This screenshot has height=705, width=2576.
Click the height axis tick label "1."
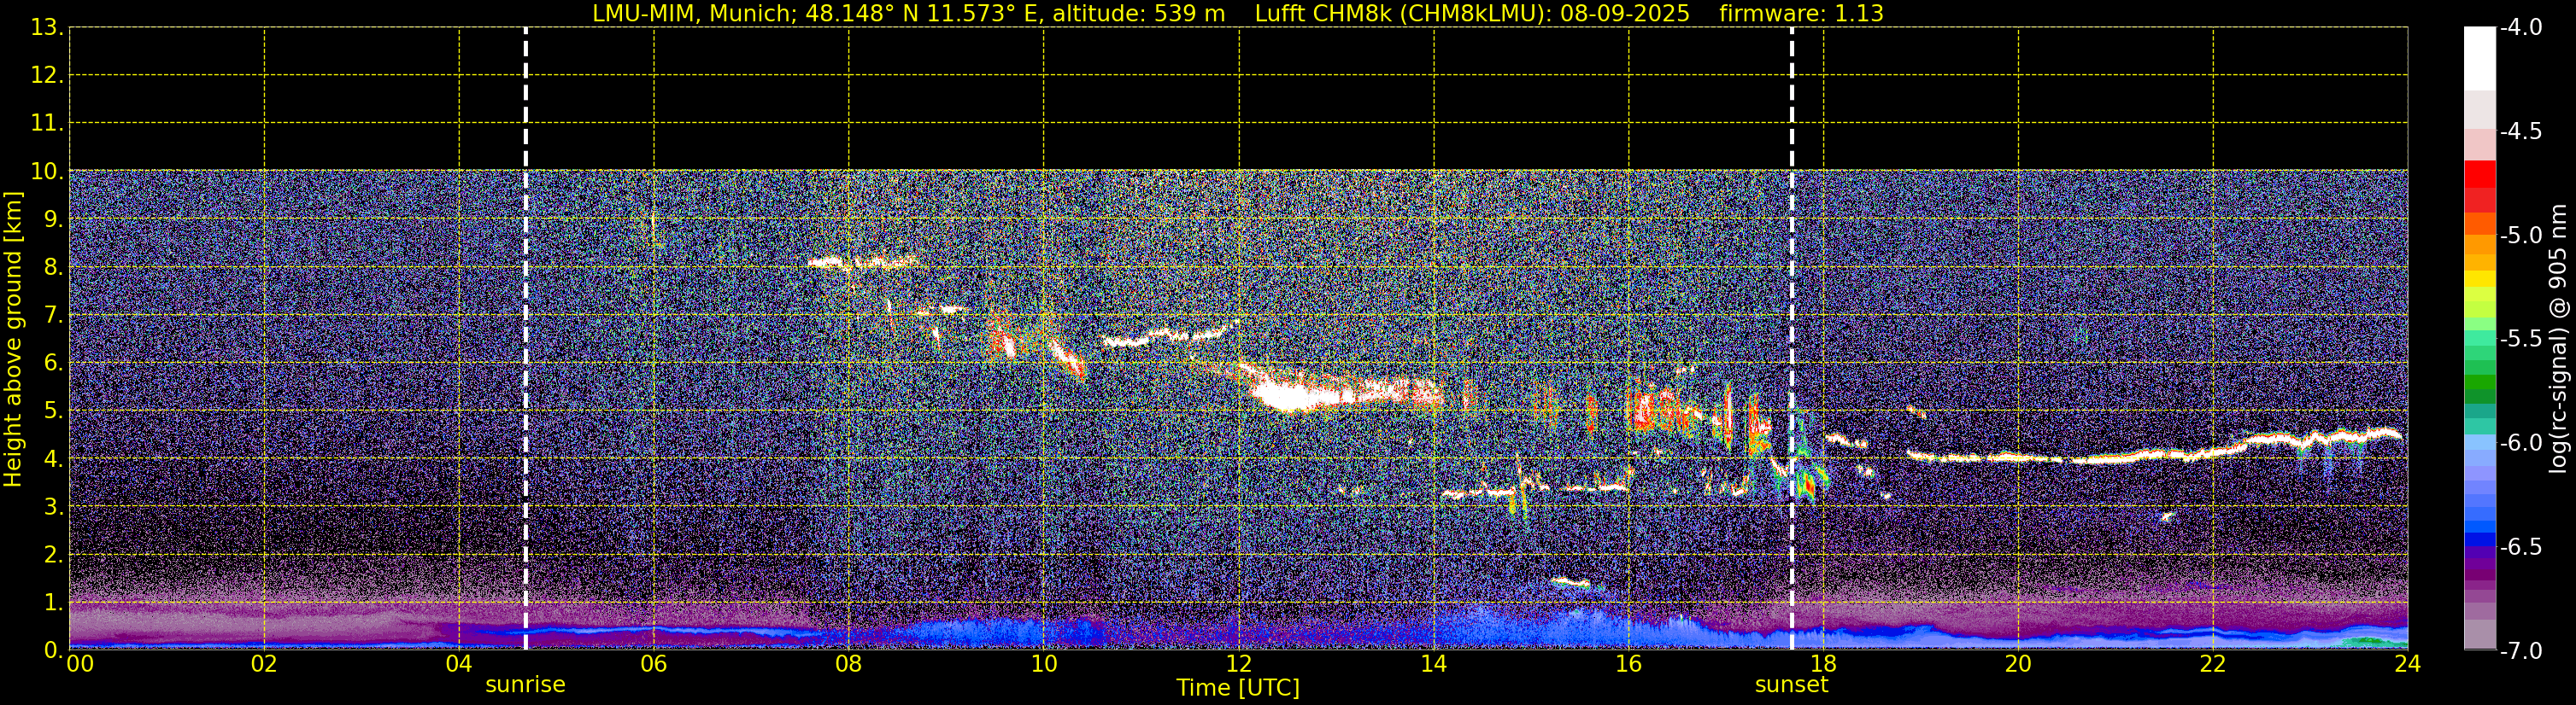point(52,603)
